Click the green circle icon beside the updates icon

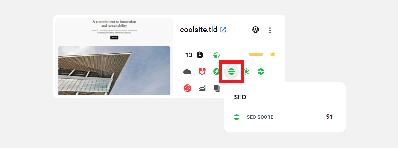coord(216,55)
